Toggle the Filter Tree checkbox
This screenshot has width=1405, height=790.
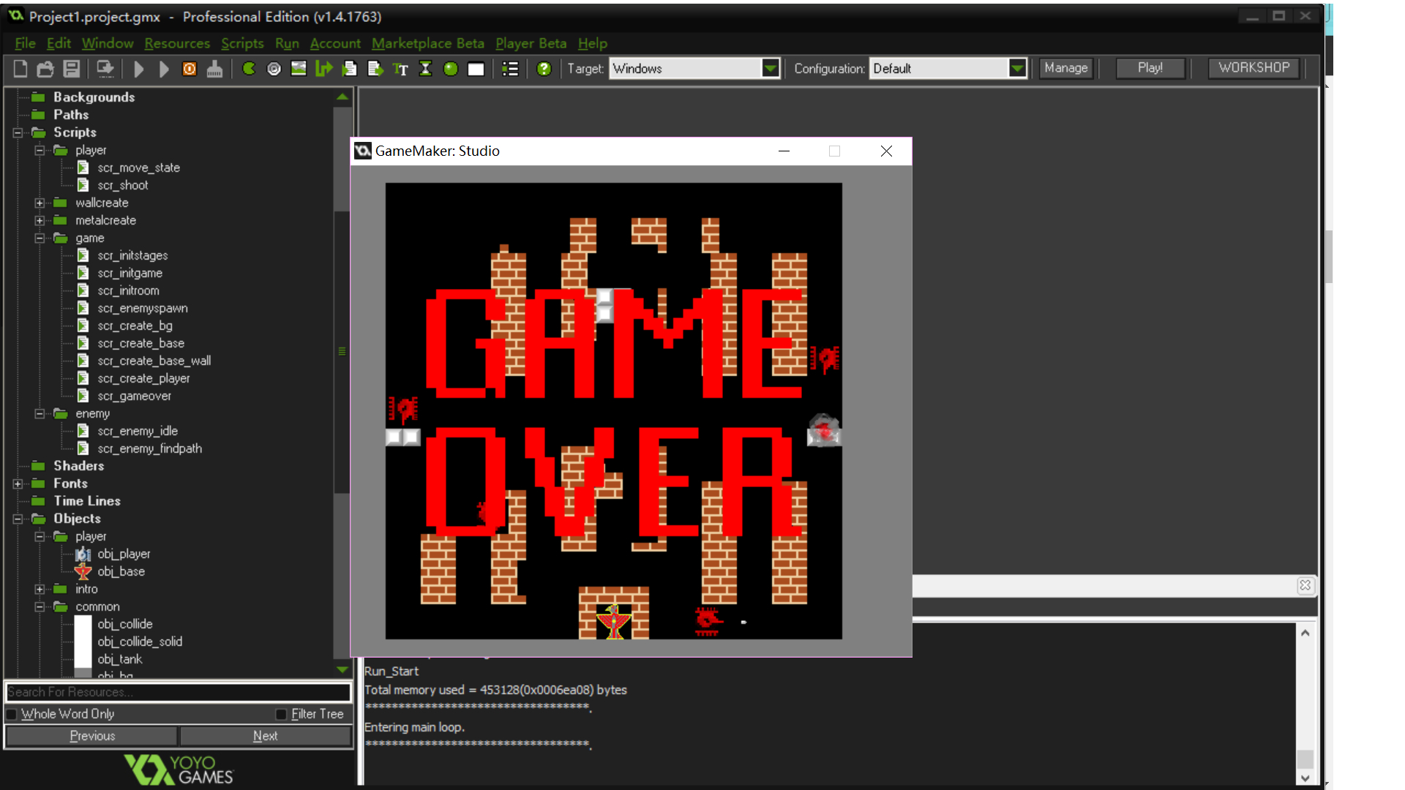281,715
